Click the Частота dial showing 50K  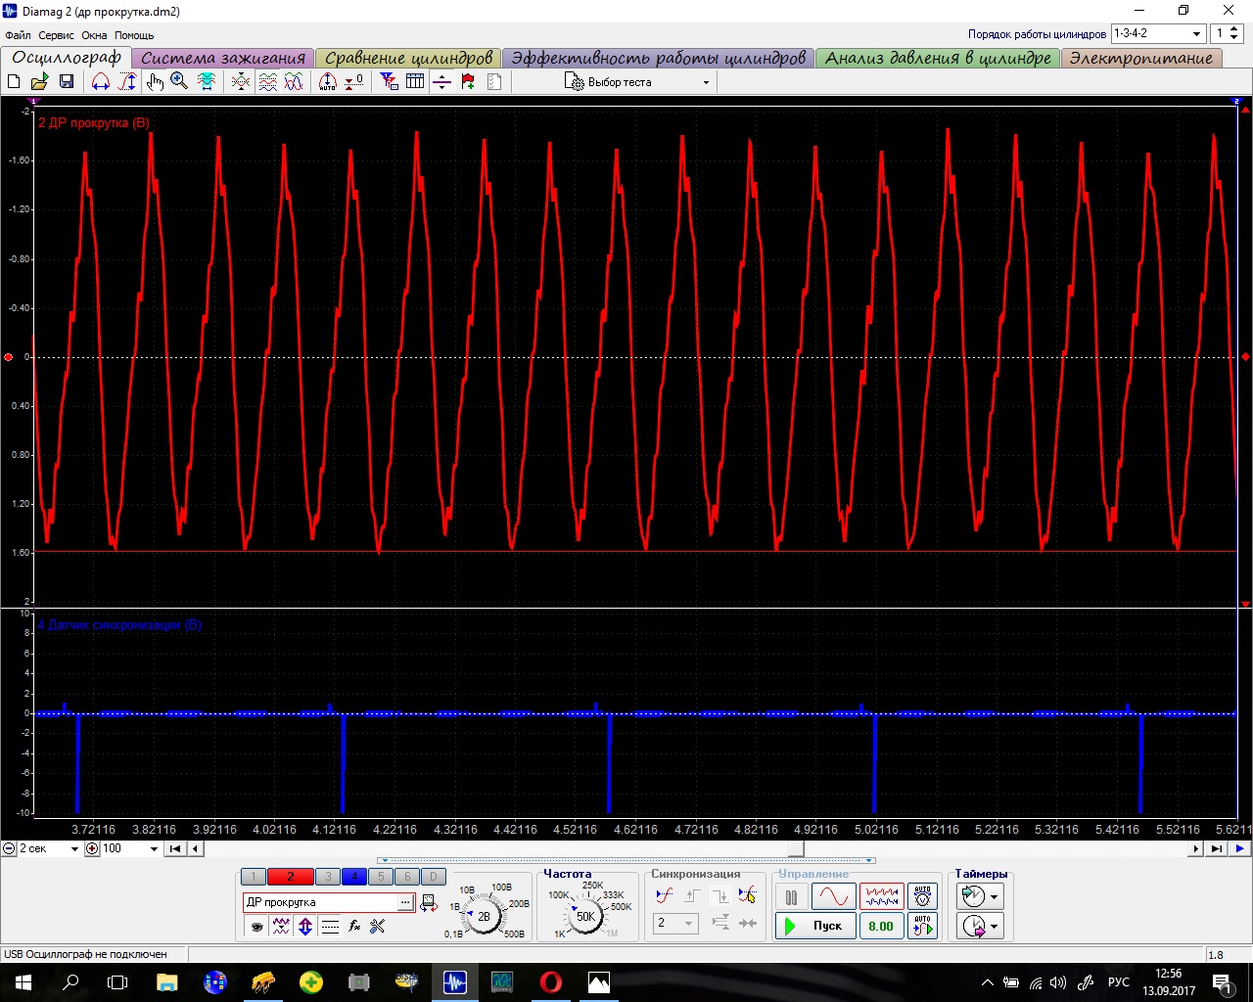(x=584, y=917)
